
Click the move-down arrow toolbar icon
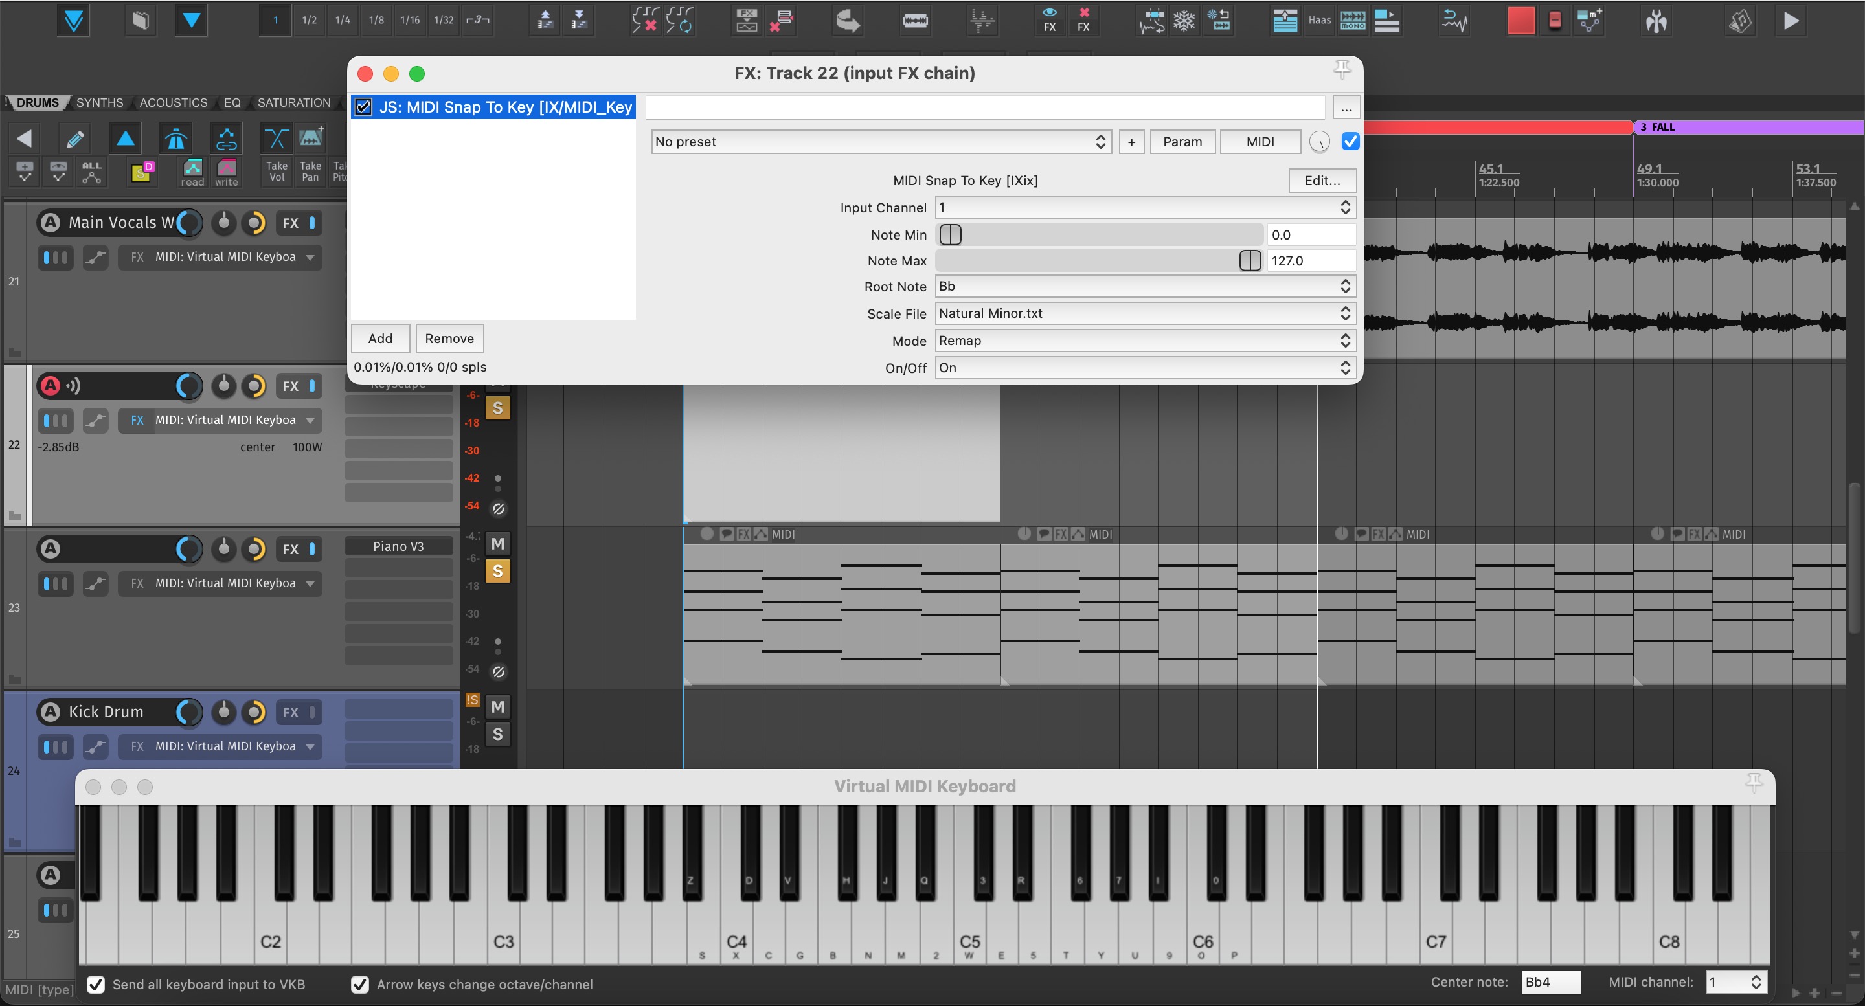click(579, 20)
